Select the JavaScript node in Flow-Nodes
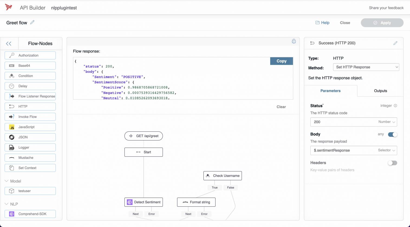Image resolution: width=410 pixels, height=227 pixels. click(x=30, y=127)
